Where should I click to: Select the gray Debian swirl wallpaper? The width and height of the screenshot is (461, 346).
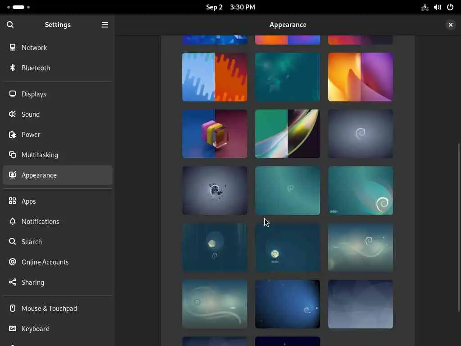(361, 134)
